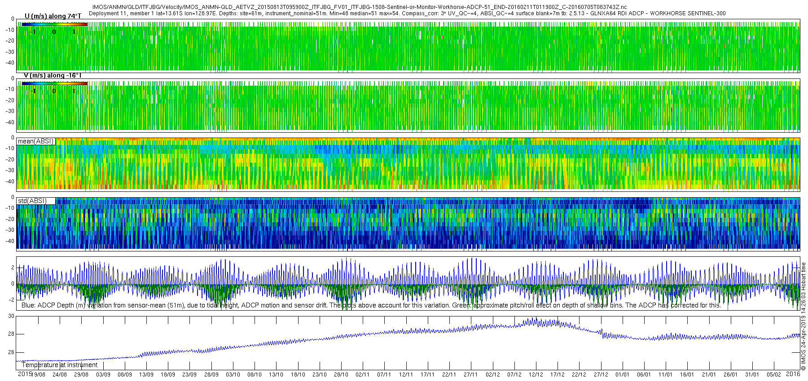
Task: Click the '18/10' date tick label
Action: (298, 375)
